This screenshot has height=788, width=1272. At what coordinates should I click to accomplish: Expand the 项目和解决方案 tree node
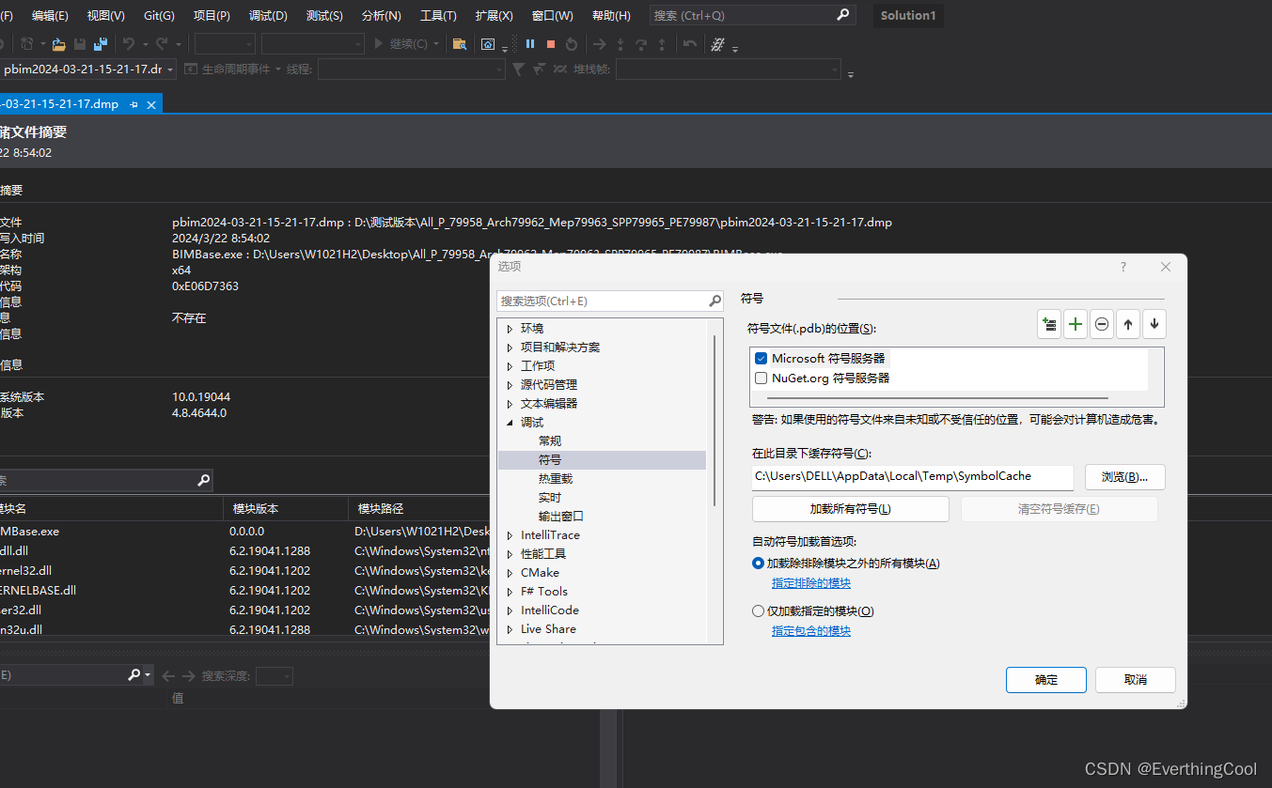510,348
